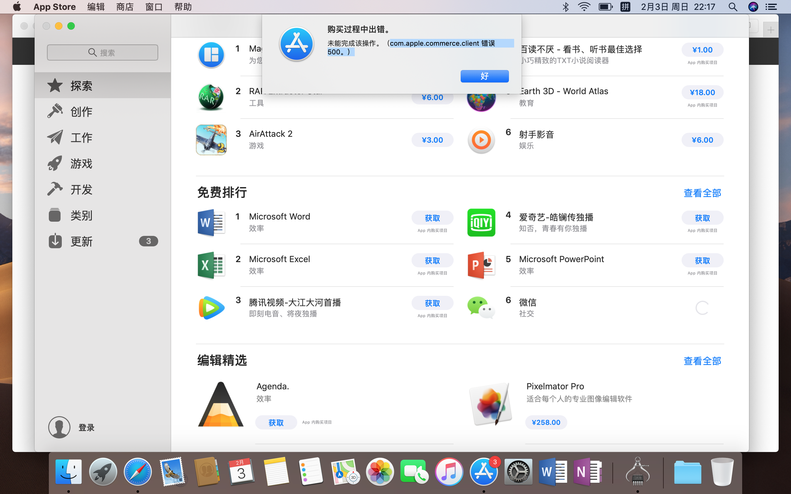The width and height of the screenshot is (791, 494).
Task: Click the Microsoft Word app icon
Action: [211, 223]
